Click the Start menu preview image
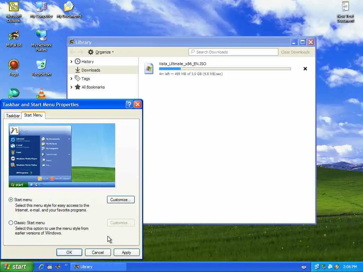 coord(62,155)
